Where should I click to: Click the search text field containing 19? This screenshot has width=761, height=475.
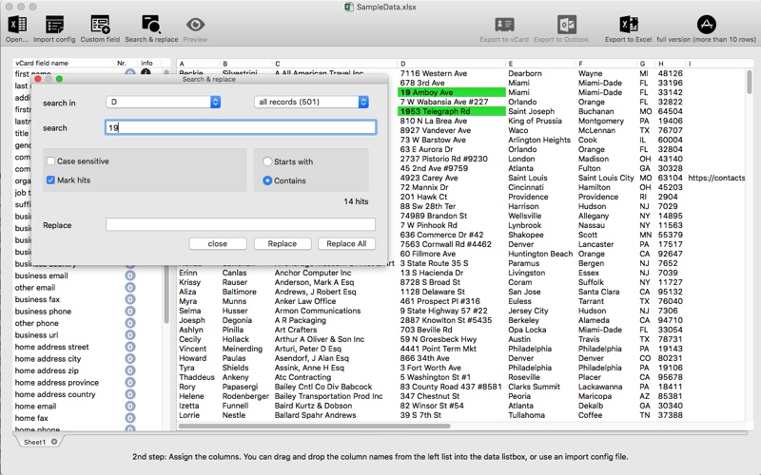click(241, 127)
